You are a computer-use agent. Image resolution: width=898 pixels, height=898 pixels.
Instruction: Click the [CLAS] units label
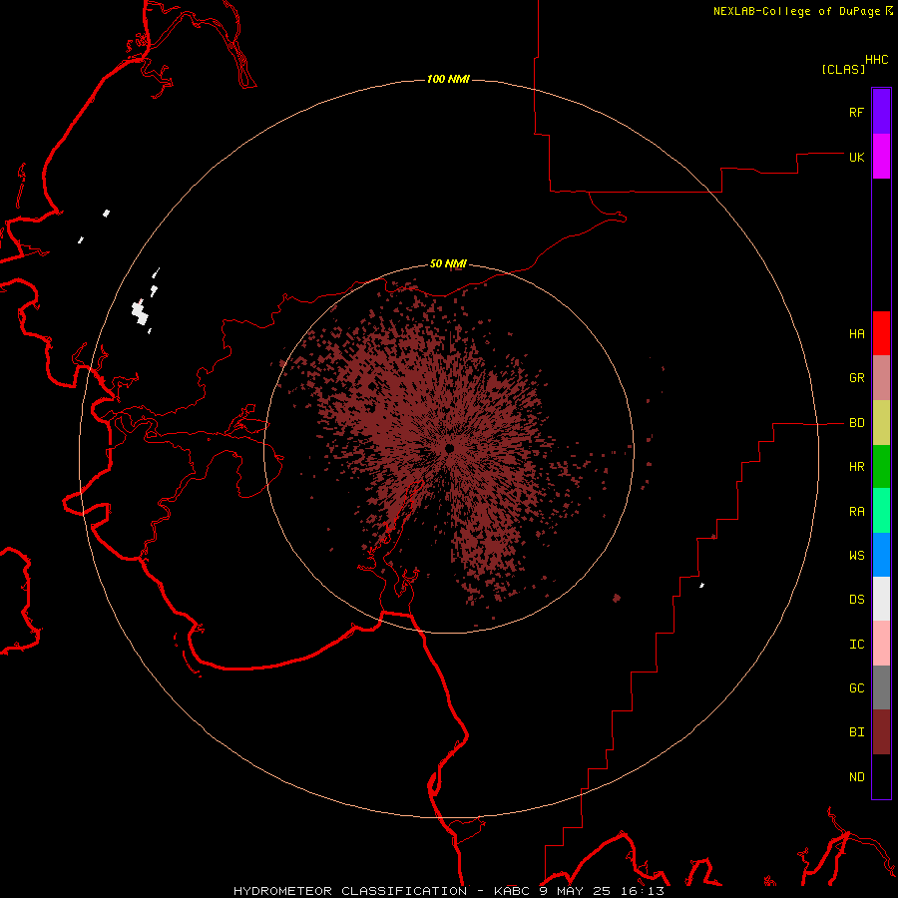coord(843,69)
